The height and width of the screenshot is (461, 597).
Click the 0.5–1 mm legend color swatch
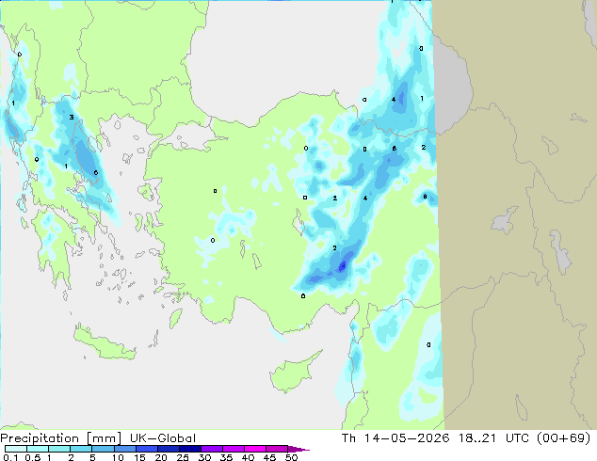(x=38, y=449)
